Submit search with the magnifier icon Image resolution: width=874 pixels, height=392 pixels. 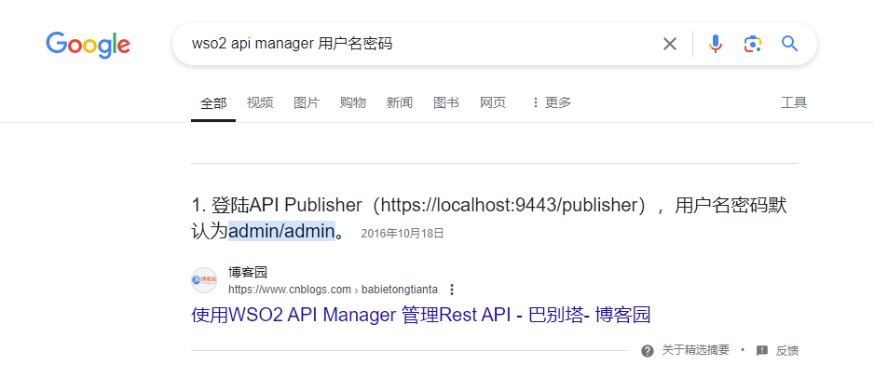(x=790, y=44)
